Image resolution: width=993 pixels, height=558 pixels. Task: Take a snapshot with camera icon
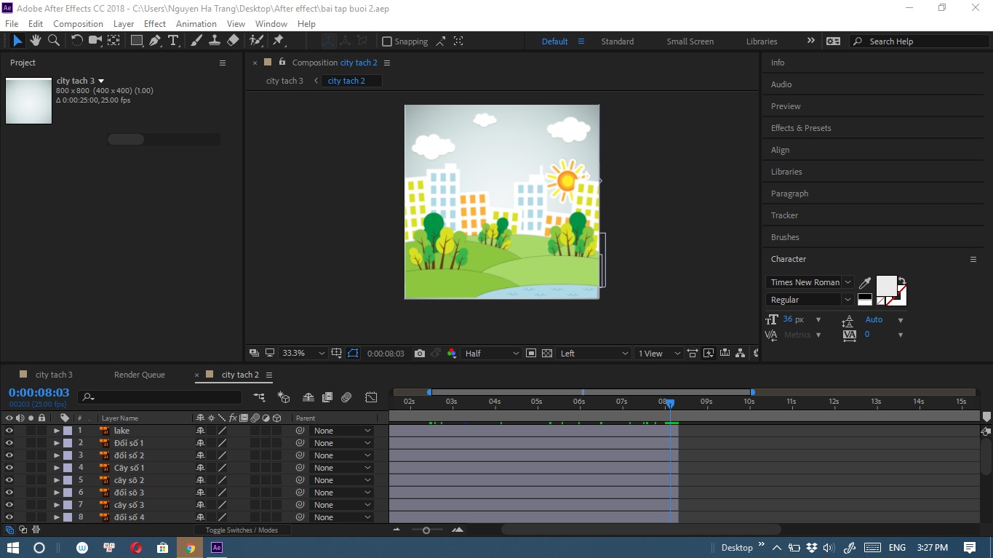[x=420, y=354]
